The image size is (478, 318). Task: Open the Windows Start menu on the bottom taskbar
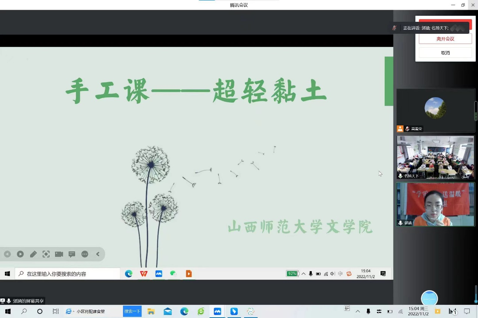[x=8, y=311]
